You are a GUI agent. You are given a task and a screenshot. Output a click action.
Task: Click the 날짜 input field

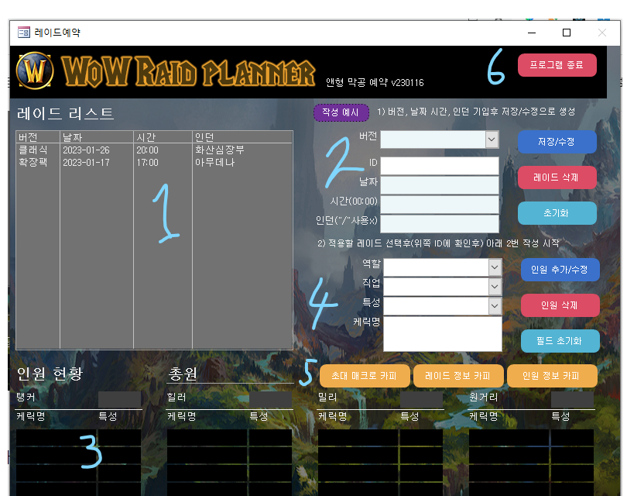point(440,185)
